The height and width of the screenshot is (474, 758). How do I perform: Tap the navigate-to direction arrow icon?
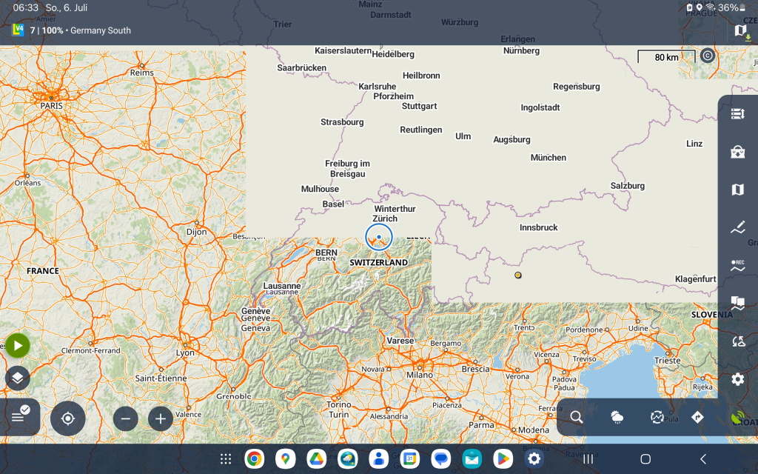coord(697,418)
